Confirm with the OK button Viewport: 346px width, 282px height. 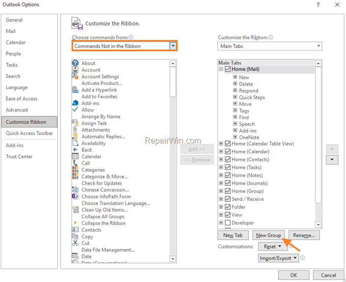[x=294, y=275]
